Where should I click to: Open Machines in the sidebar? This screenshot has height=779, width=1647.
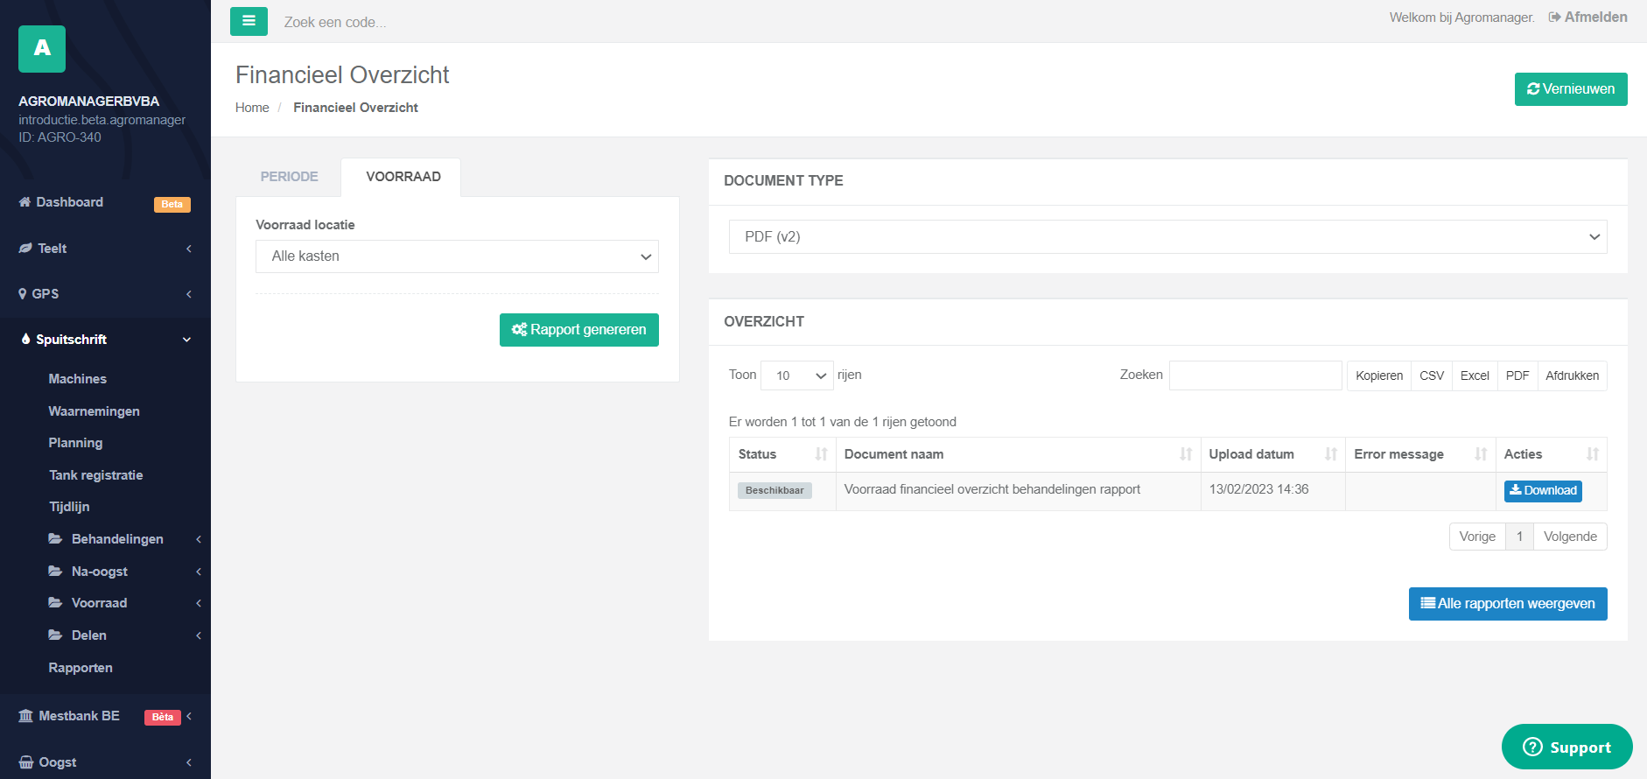tap(78, 379)
